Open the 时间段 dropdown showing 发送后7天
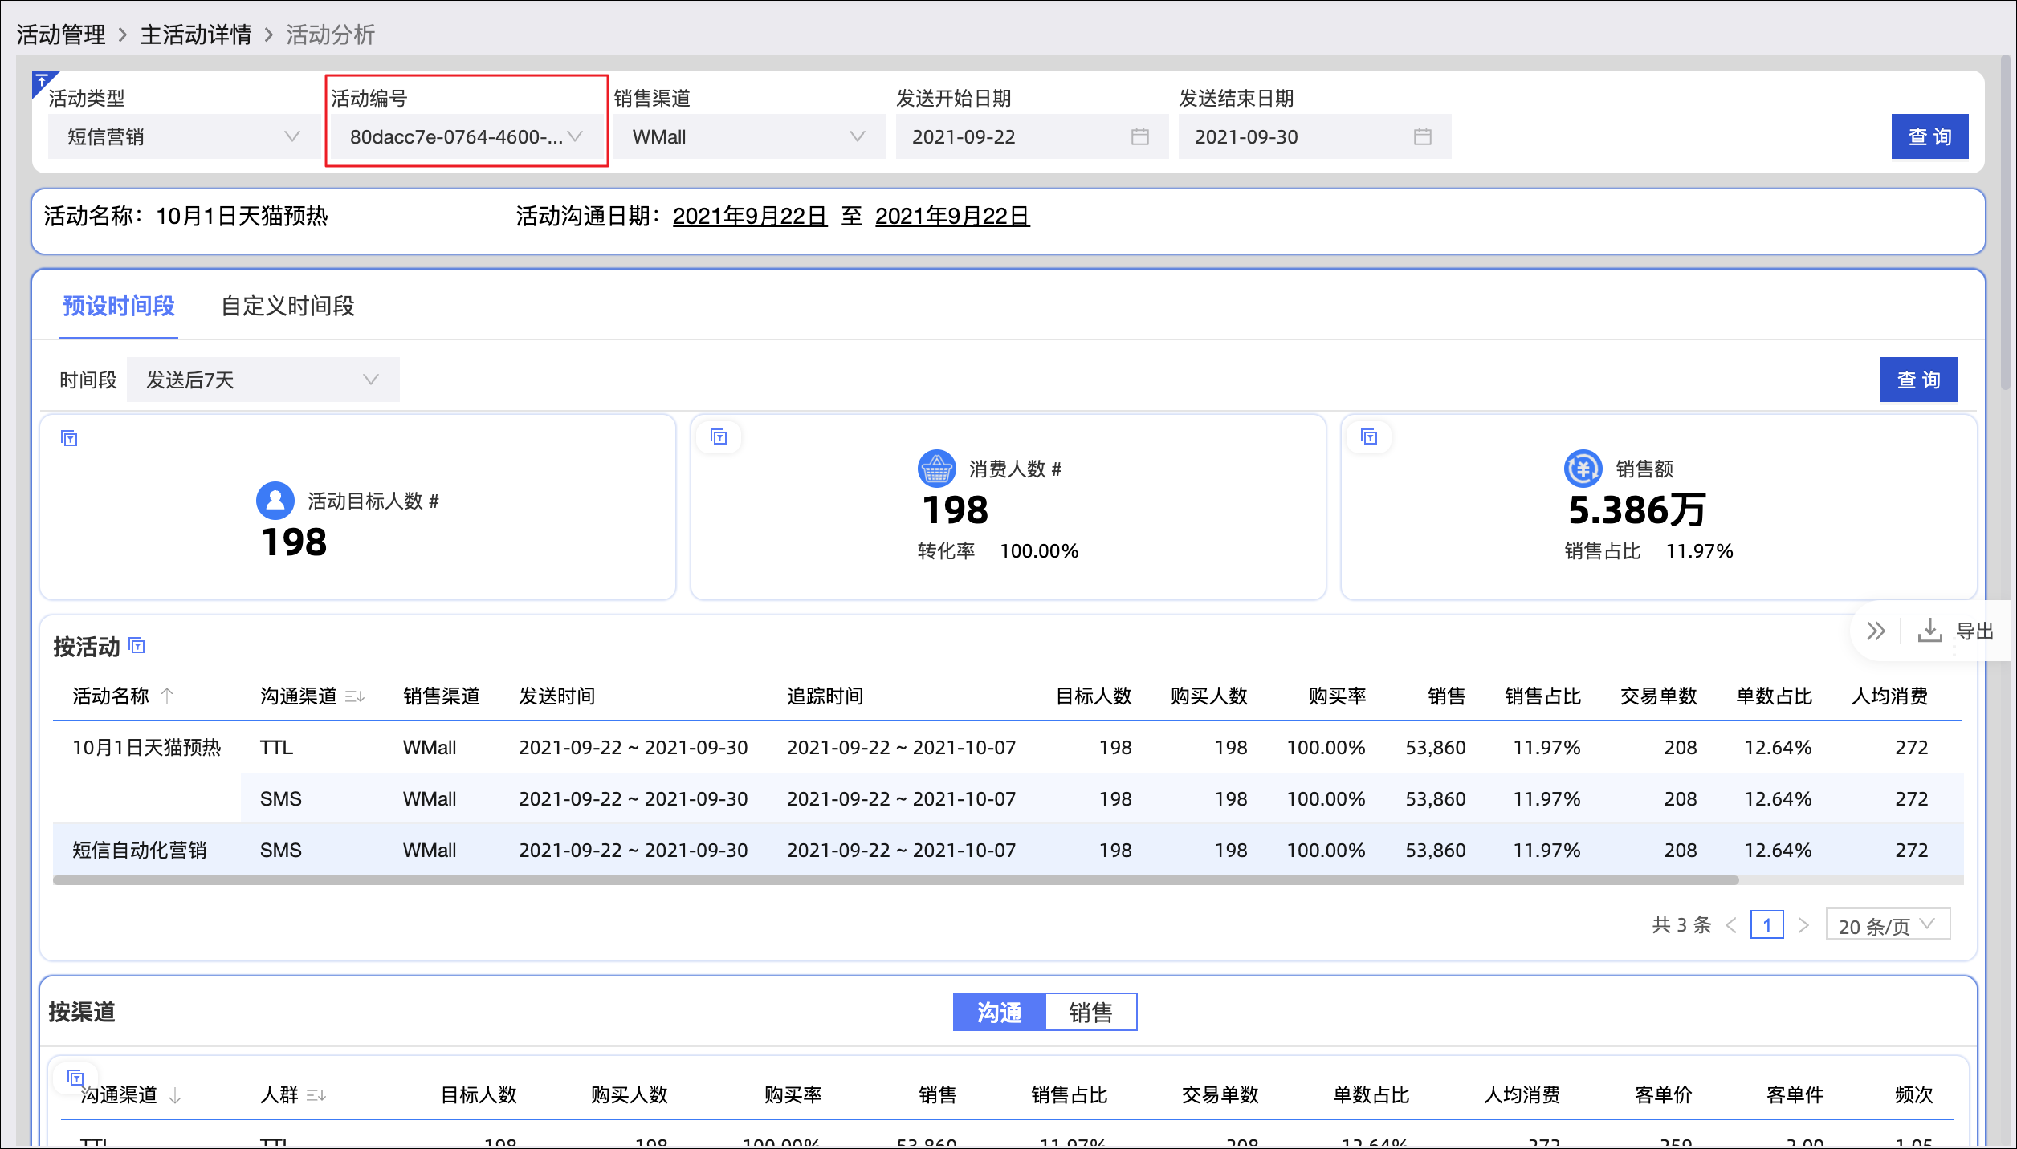Image resolution: width=2017 pixels, height=1149 pixels. (262, 380)
